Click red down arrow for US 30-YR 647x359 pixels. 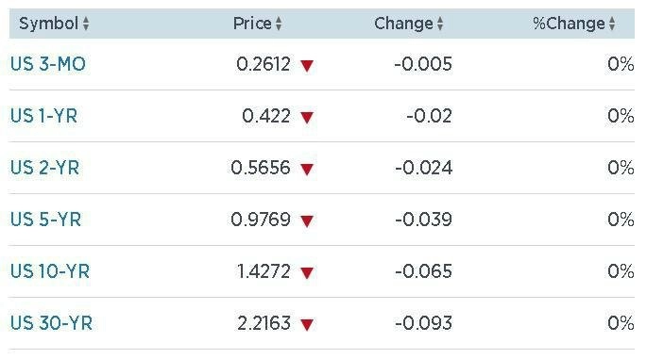click(x=307, y=324)
